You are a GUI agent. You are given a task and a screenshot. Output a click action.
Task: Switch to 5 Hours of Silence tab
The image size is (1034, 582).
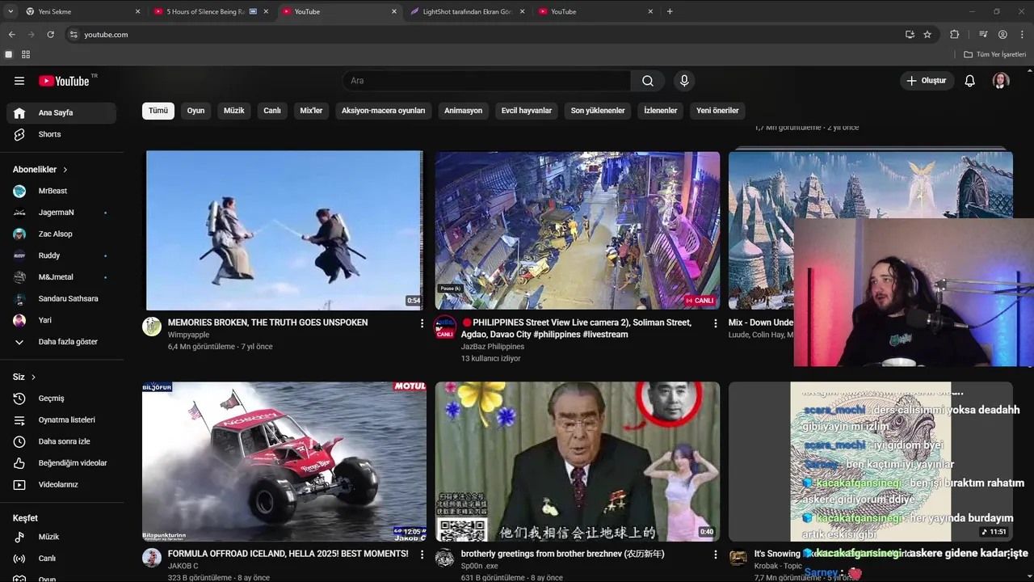(210, 11)
